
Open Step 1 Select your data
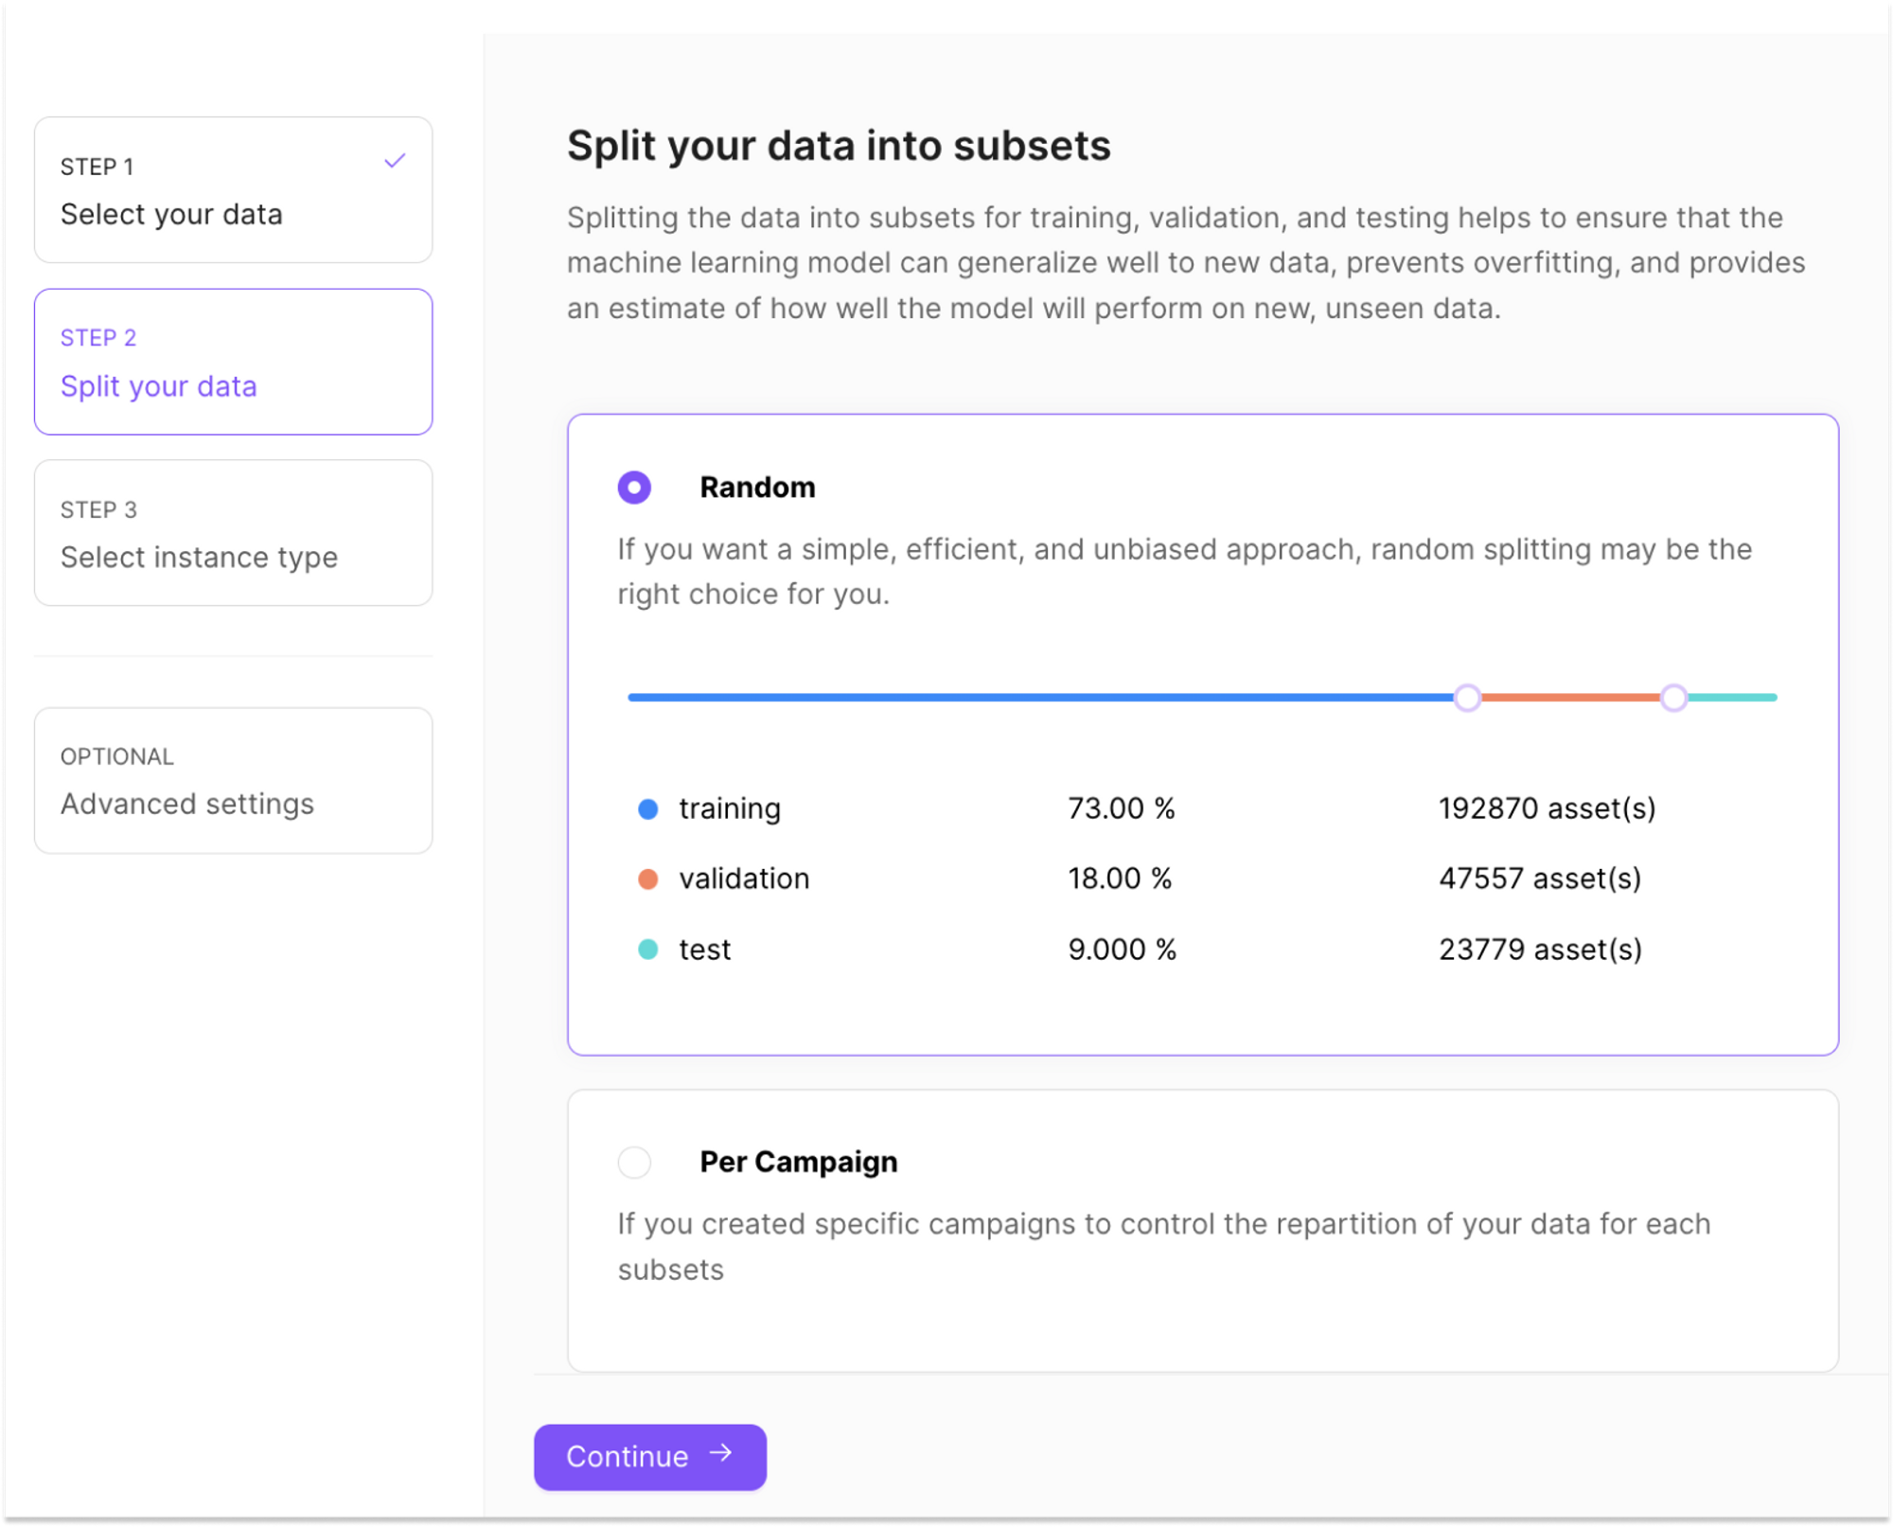coord(232,189)
